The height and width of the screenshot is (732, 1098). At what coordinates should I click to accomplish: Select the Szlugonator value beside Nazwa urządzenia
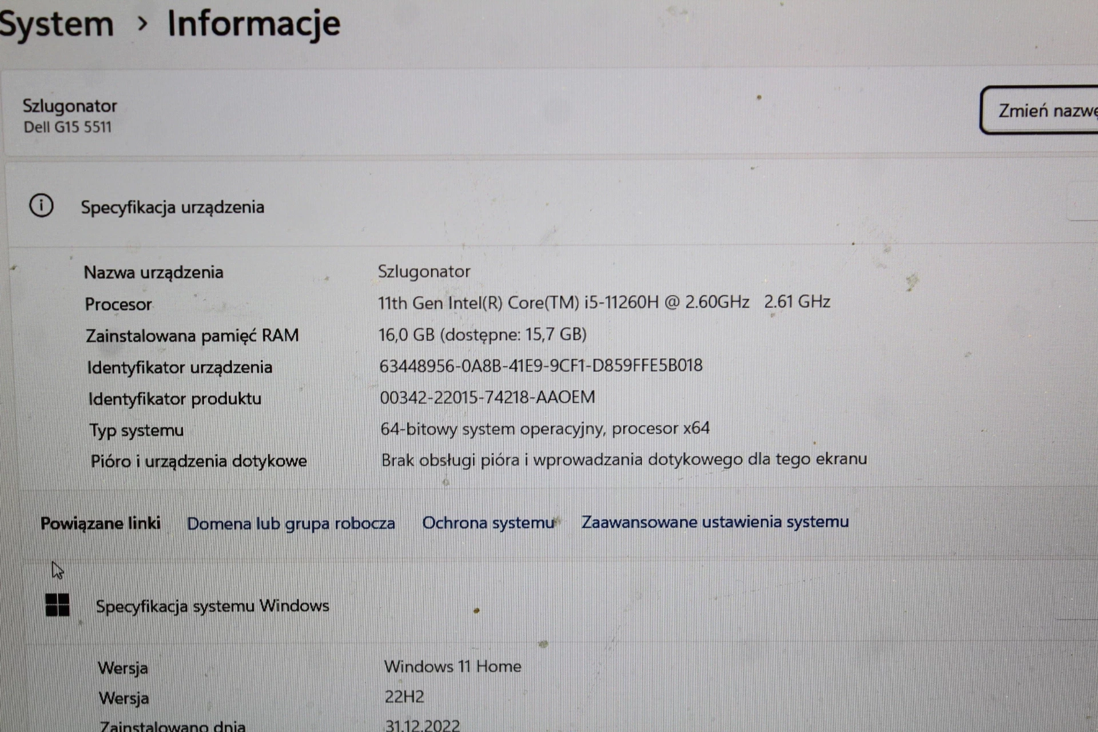(424, 272)
